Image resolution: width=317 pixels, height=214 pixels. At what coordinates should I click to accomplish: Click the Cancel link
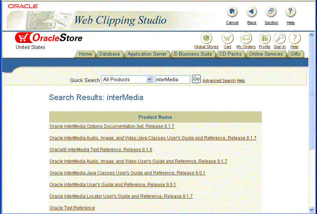coord(232,23)
